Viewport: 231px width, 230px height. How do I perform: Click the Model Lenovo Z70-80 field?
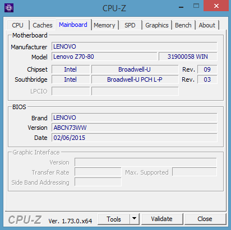tap(104, 57)
